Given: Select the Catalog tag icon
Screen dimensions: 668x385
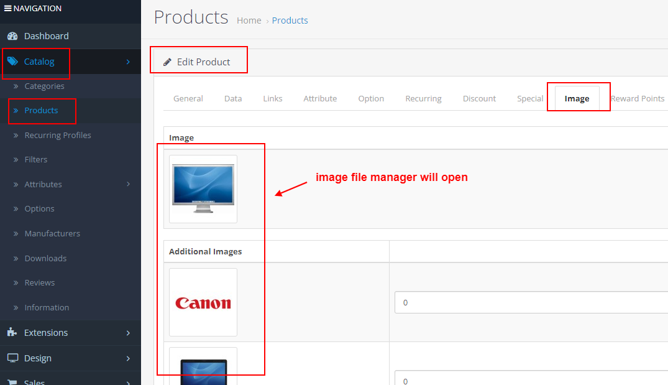Looking at the screenshot, I should 14,62.
